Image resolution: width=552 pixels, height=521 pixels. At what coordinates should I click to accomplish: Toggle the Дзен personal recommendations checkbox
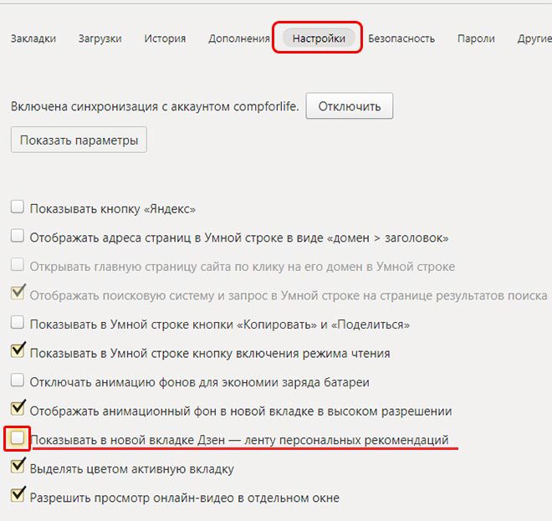[x=18, y=438]
